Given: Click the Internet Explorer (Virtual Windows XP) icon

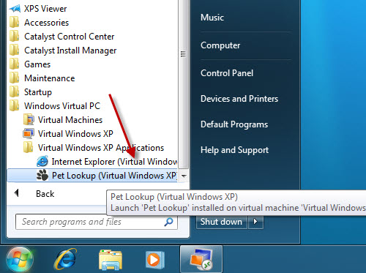Looking at the screenshot, I should coord(42,161).
